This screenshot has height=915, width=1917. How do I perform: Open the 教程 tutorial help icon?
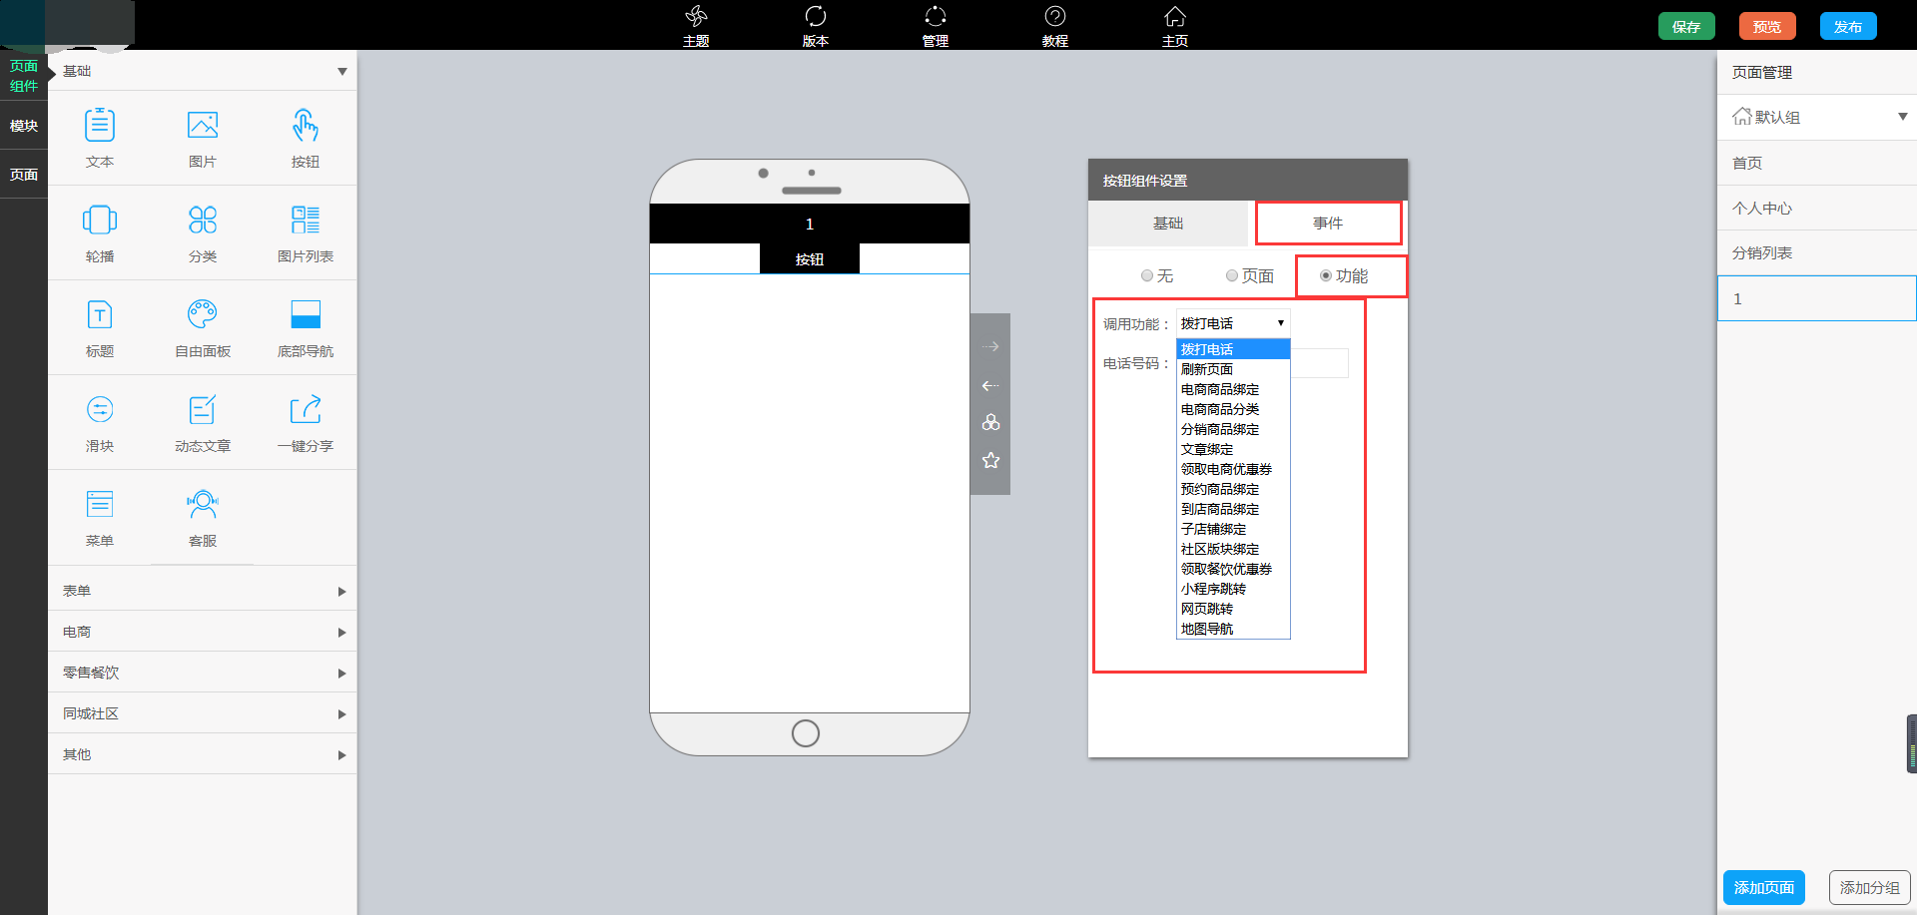(x=1055, y=17)
